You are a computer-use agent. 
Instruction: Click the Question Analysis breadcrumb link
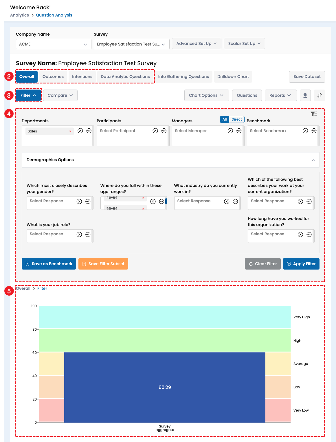54,15
